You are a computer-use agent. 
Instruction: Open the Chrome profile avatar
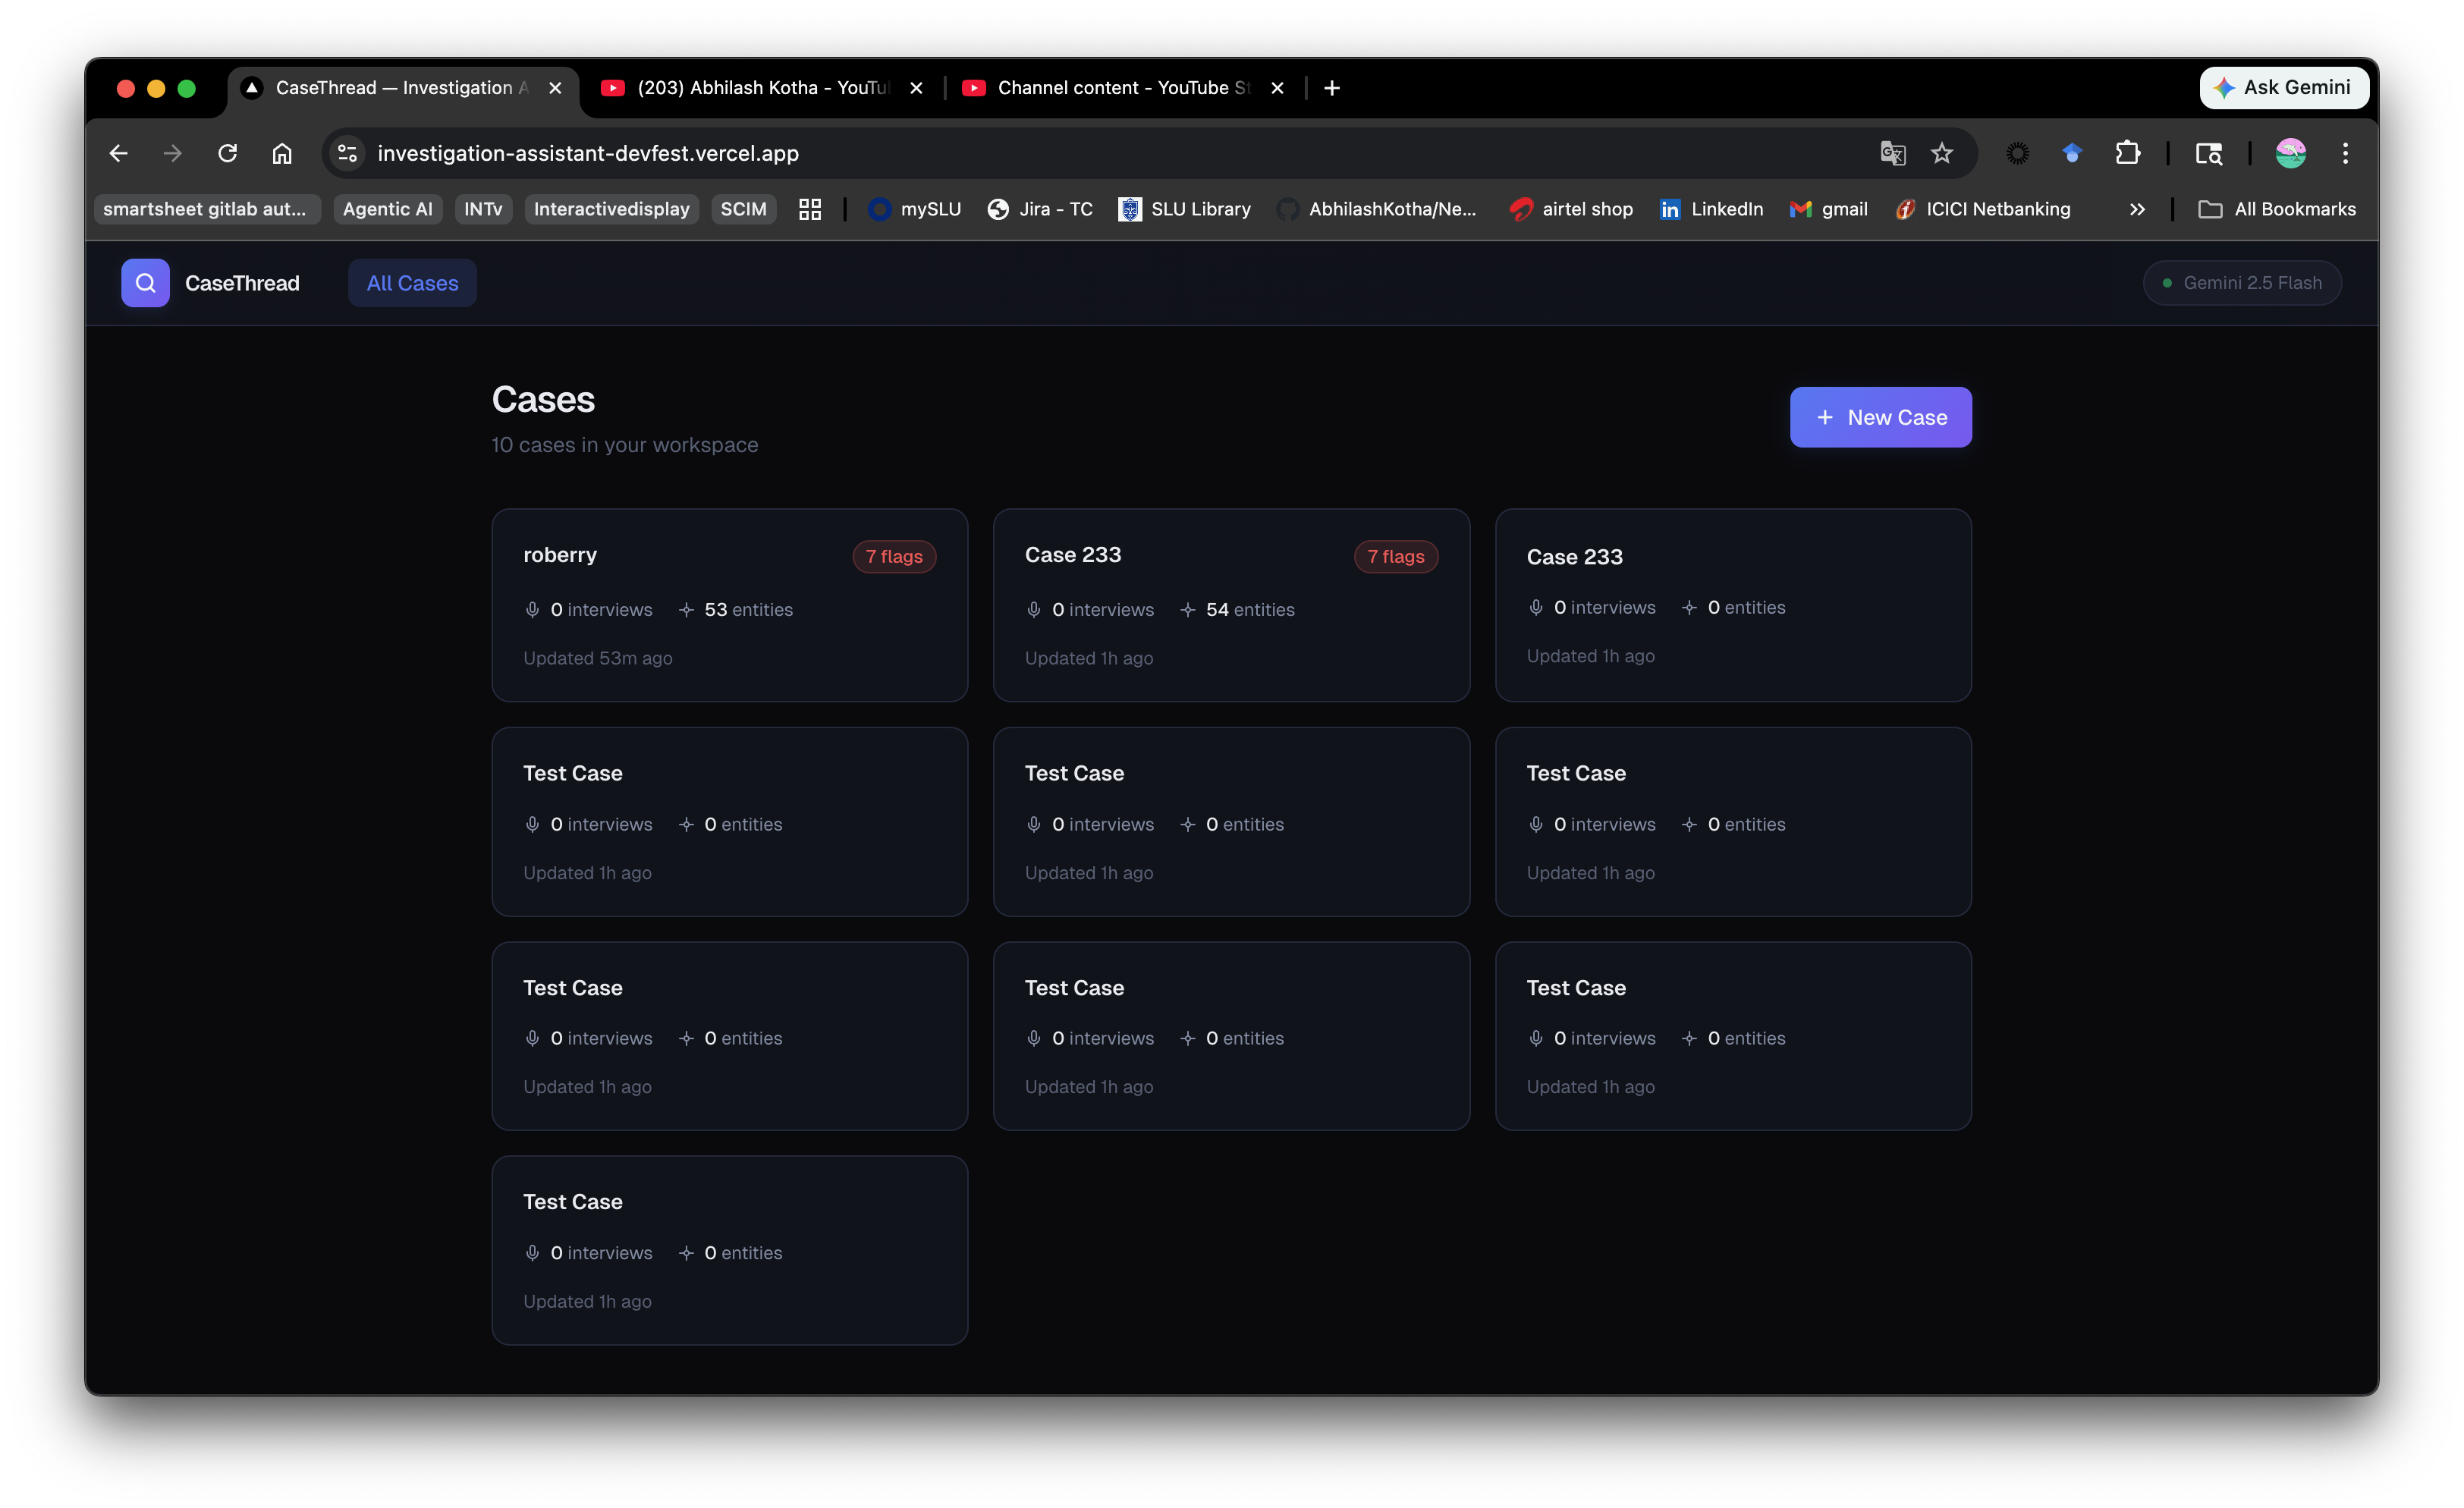point(2290,153)
